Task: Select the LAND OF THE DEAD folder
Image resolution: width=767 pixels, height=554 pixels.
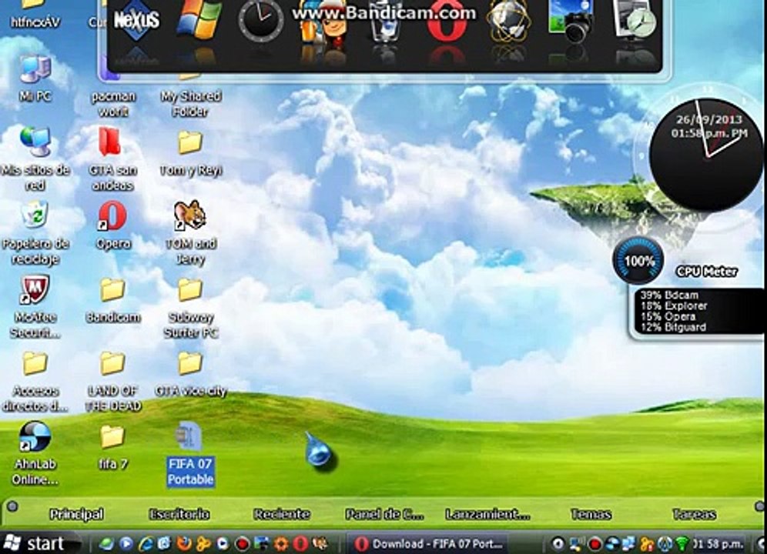Action: click(x=113, y=382)
